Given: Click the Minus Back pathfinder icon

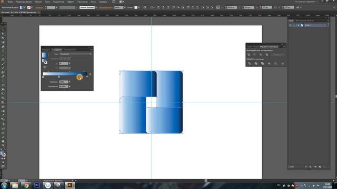Looking at the screenshot, I should click(282, 64).
